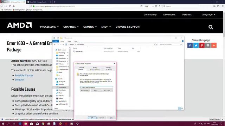Viewport: 225px width, 126px height.
Task: Open the AMD site search magnifier
Action: click(x=211, y=27)
